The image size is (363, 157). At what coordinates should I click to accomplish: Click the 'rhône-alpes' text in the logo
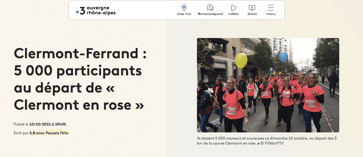101,13
